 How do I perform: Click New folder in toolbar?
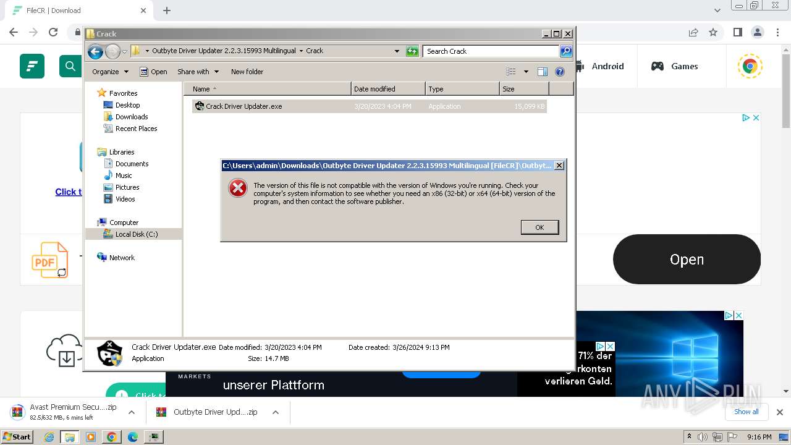[247, 72]
